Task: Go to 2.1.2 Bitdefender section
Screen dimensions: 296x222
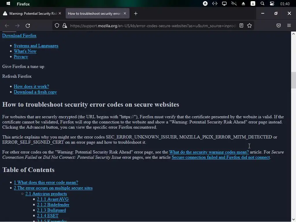Action: pos(53,205)
